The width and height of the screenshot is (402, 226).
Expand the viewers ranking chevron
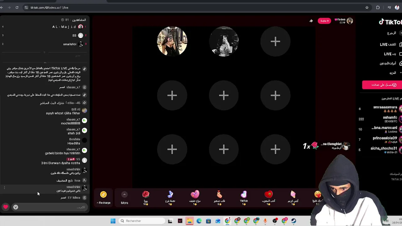(x=44, y=52)
